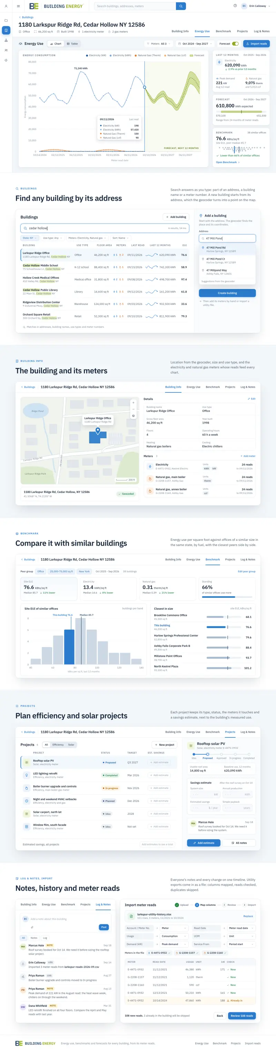Toggle the Forecast switch off
Viewport: 276px width, 1052px height.
point(236,44)
